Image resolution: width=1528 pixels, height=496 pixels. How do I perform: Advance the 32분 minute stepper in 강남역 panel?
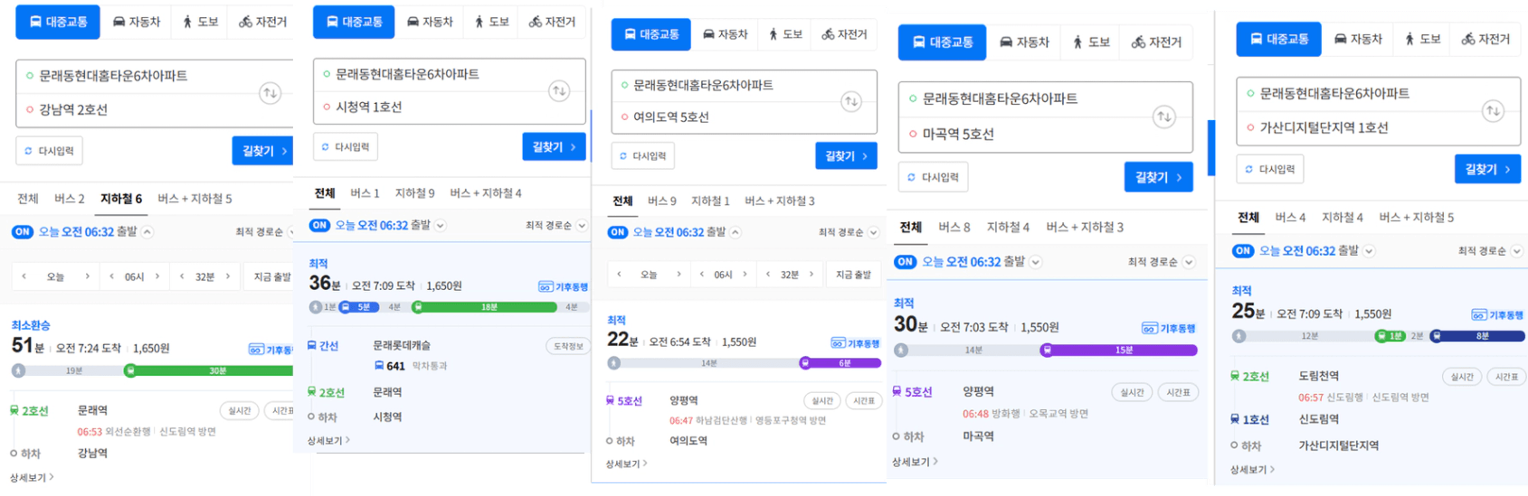click(228, 276)
